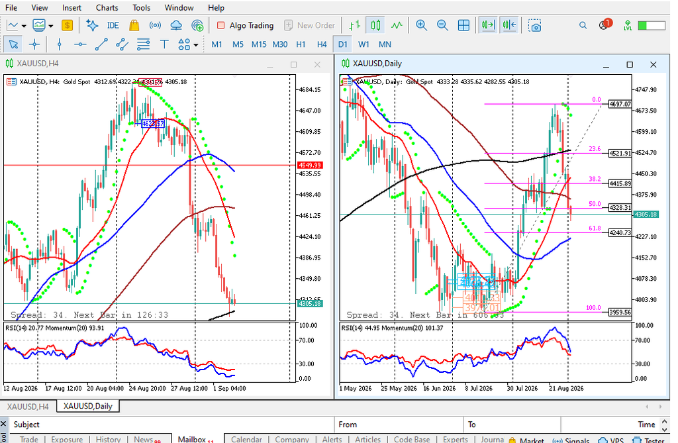Click the 4305.18 current price label on Daily chart

[646, 215]
